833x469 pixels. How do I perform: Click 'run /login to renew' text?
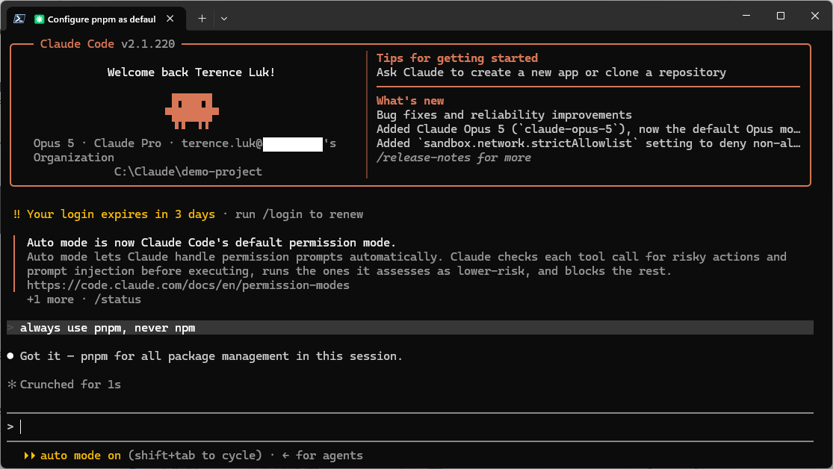[x=299, y=214]
